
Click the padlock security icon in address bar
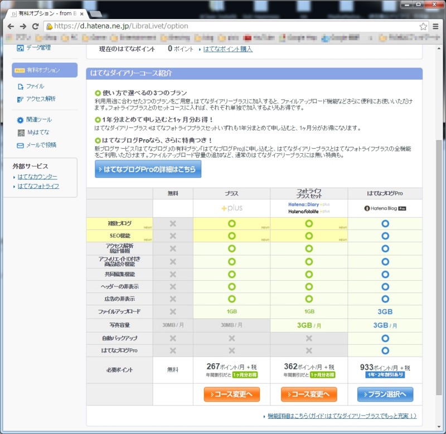tap(50, 26)
